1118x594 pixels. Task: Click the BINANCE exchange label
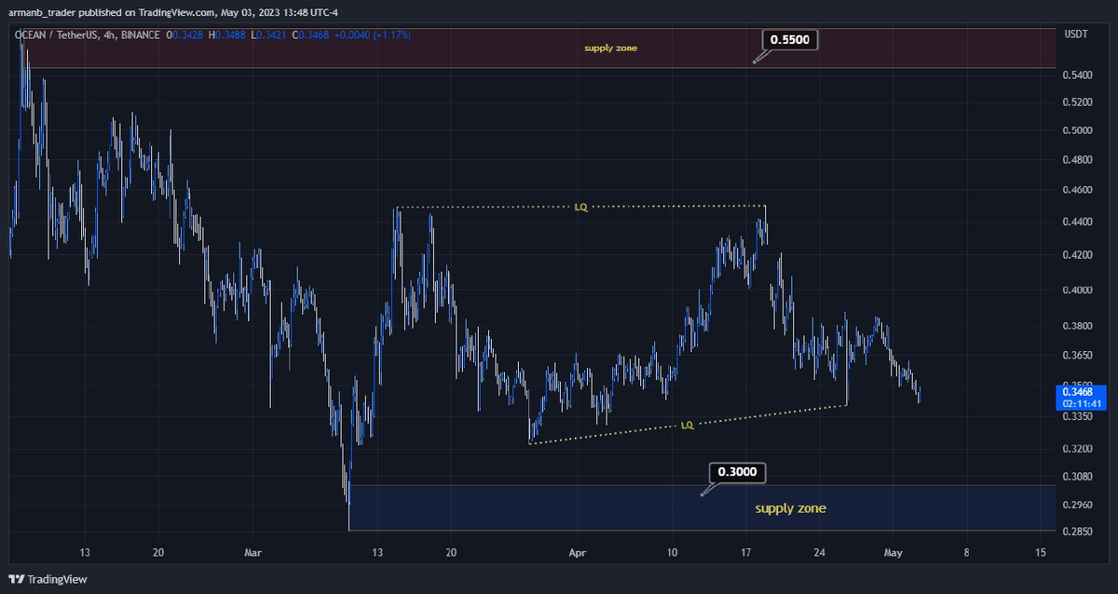pos(139,34)
